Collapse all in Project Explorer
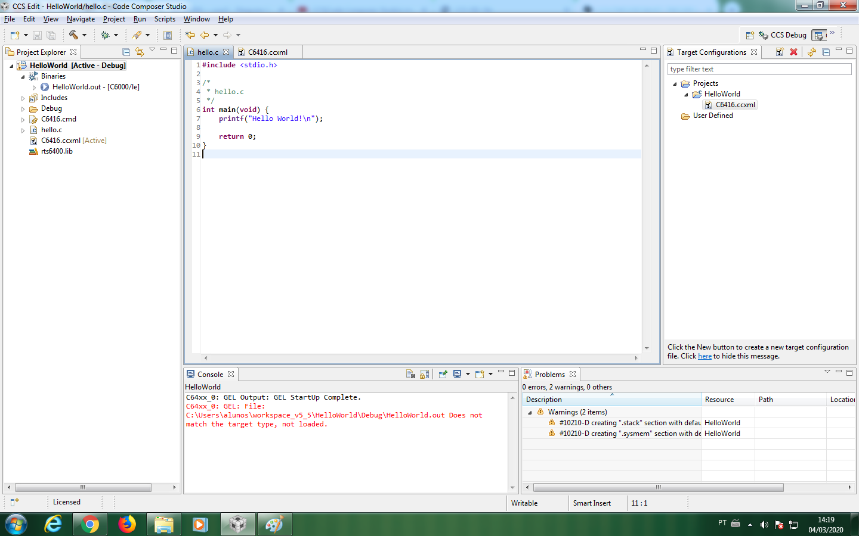859x536 pixels. coord(126,52)
